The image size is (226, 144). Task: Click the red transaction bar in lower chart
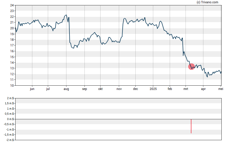click(191, 126)
